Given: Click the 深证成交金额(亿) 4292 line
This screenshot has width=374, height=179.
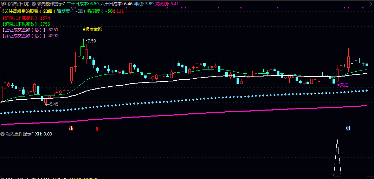Looking at the screenshot, I should pos(30,36).
